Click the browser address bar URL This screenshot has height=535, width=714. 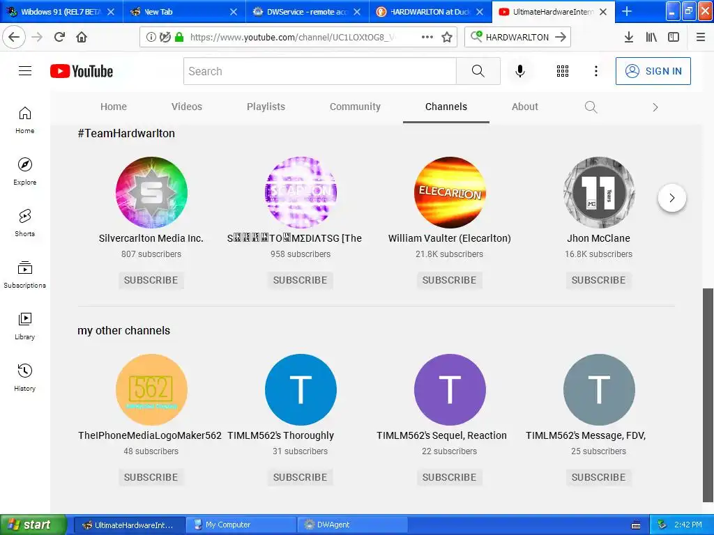[292, 37]
